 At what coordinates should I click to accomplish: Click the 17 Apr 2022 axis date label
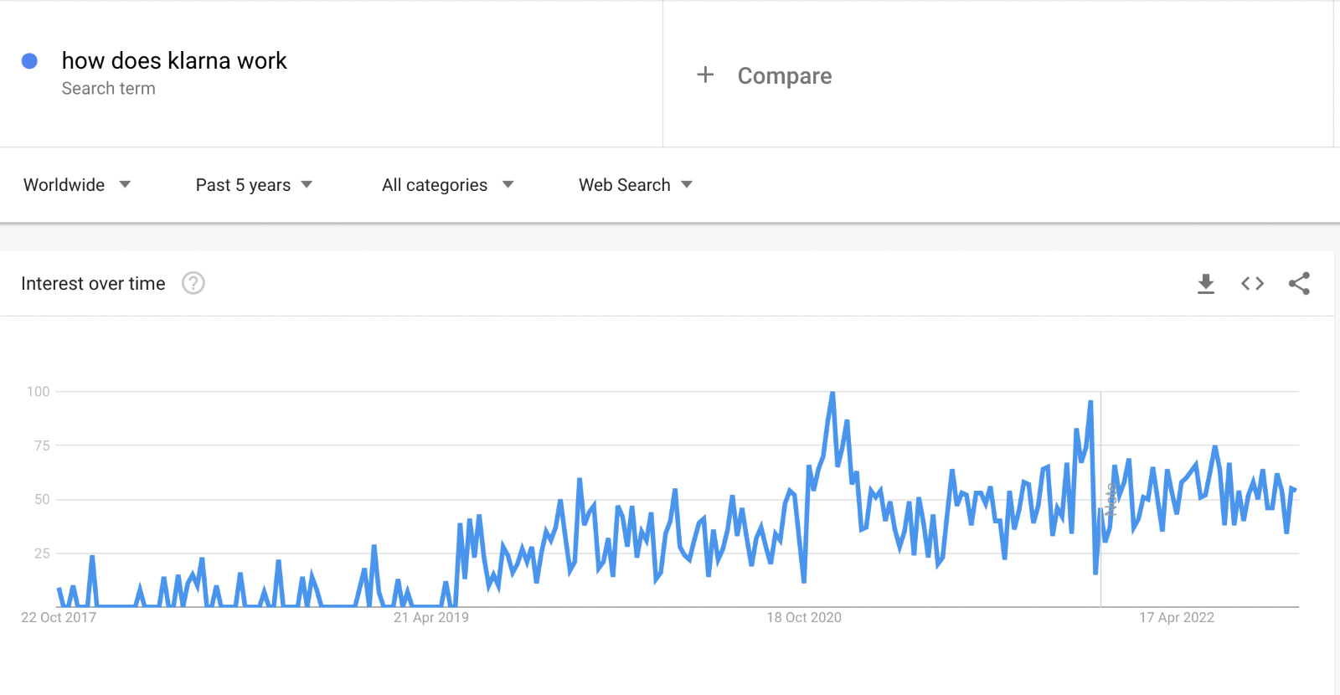[1177, 617]
